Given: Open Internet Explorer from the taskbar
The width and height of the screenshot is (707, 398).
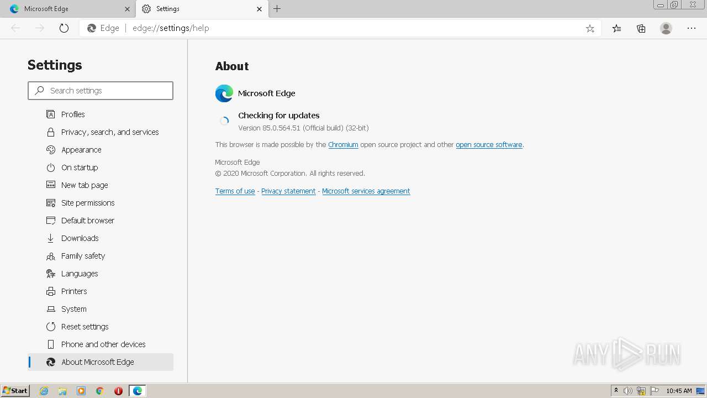Looking at the screenshot, I should [44, 391].
